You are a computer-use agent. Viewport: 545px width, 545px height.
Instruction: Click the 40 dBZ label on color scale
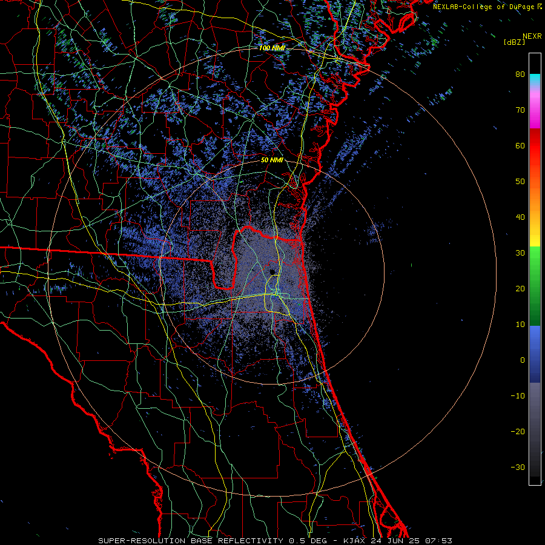point(520,217)
